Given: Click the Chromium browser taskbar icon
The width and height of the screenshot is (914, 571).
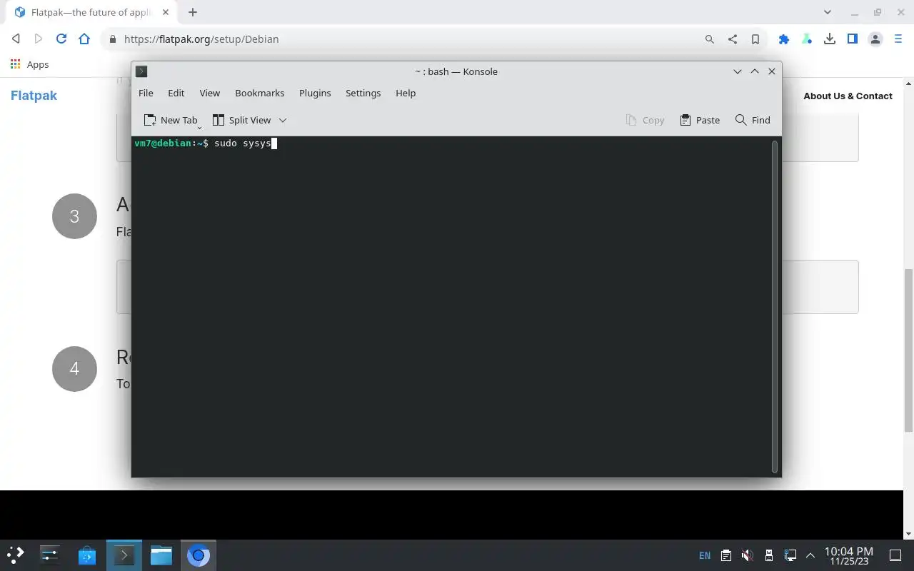Looking at the screenshot, I should (199, 555).
